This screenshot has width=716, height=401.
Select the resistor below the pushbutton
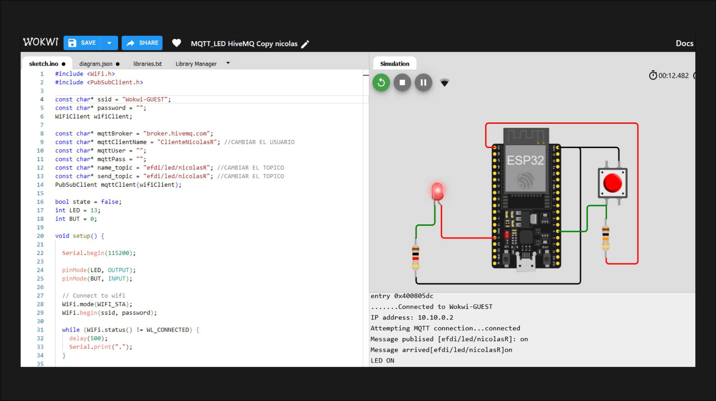click(x=605, y=238)
